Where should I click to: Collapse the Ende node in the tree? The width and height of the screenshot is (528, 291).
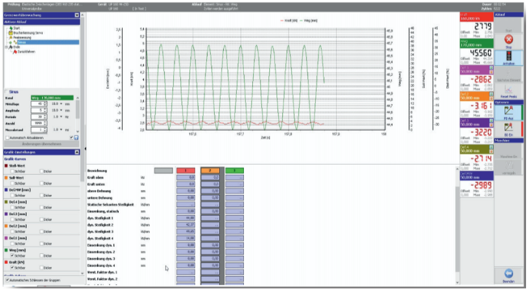tap(6, 47)
